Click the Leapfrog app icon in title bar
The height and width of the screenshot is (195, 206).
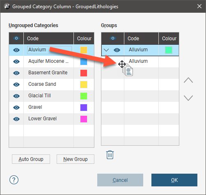tap(7, 7)
